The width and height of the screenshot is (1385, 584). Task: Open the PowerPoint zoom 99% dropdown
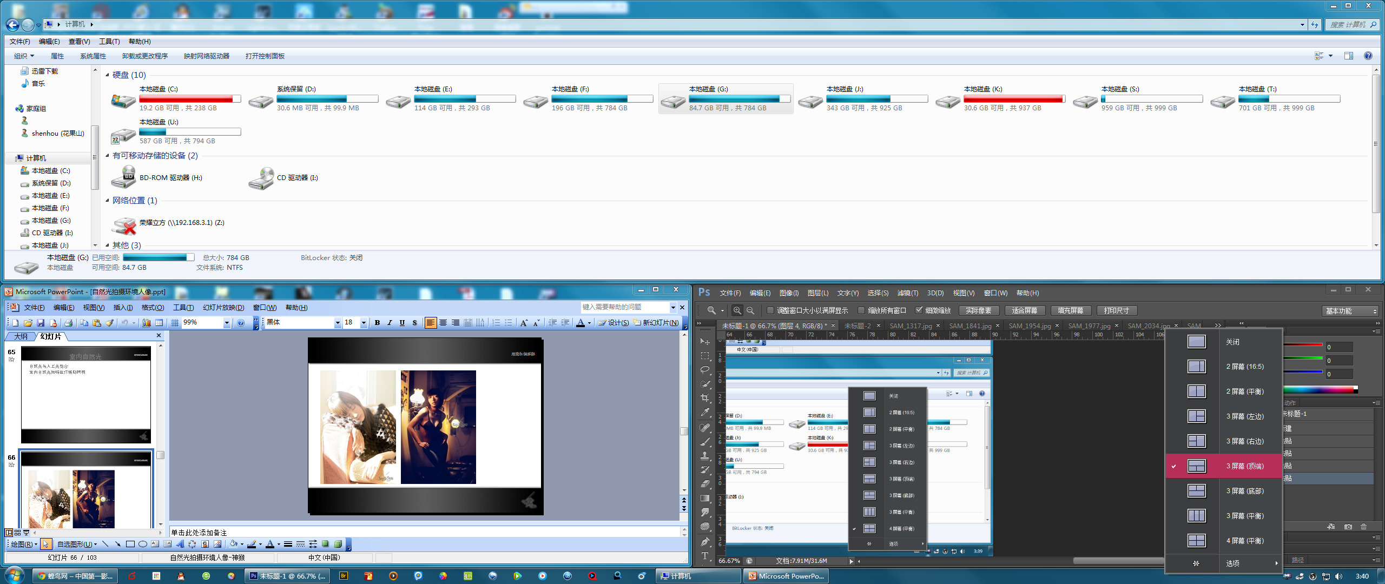[227, 323]
